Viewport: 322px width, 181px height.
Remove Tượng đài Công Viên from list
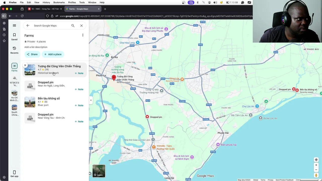25,65
